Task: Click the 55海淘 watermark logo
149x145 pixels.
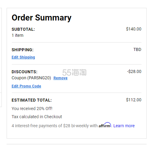Action: coord(74,72)
